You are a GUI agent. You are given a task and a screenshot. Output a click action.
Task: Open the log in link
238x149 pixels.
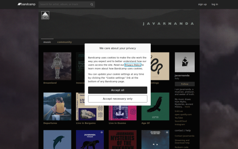[215, 4]
